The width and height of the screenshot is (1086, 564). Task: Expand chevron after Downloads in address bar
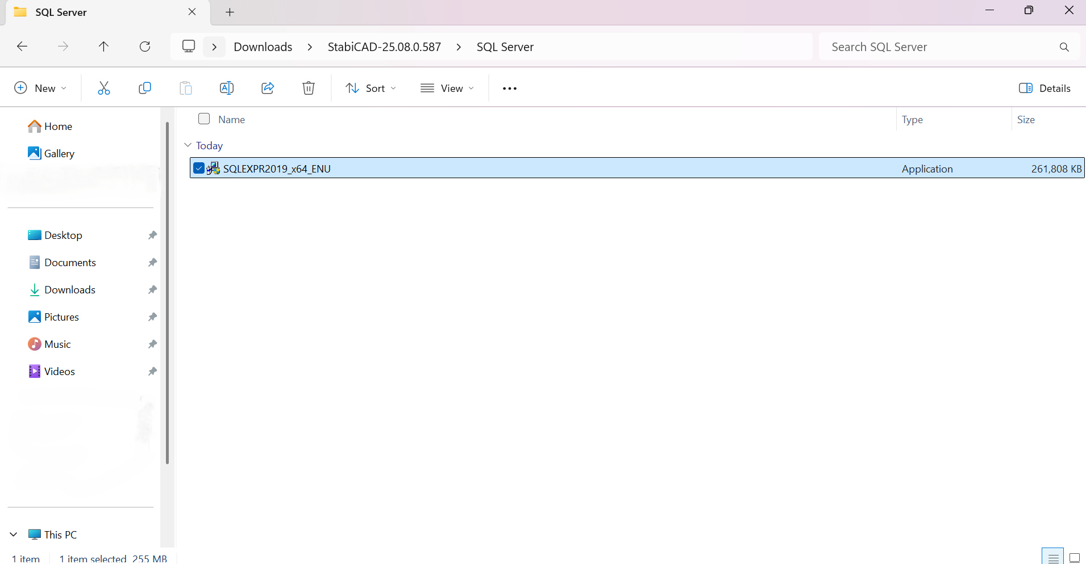310,47
